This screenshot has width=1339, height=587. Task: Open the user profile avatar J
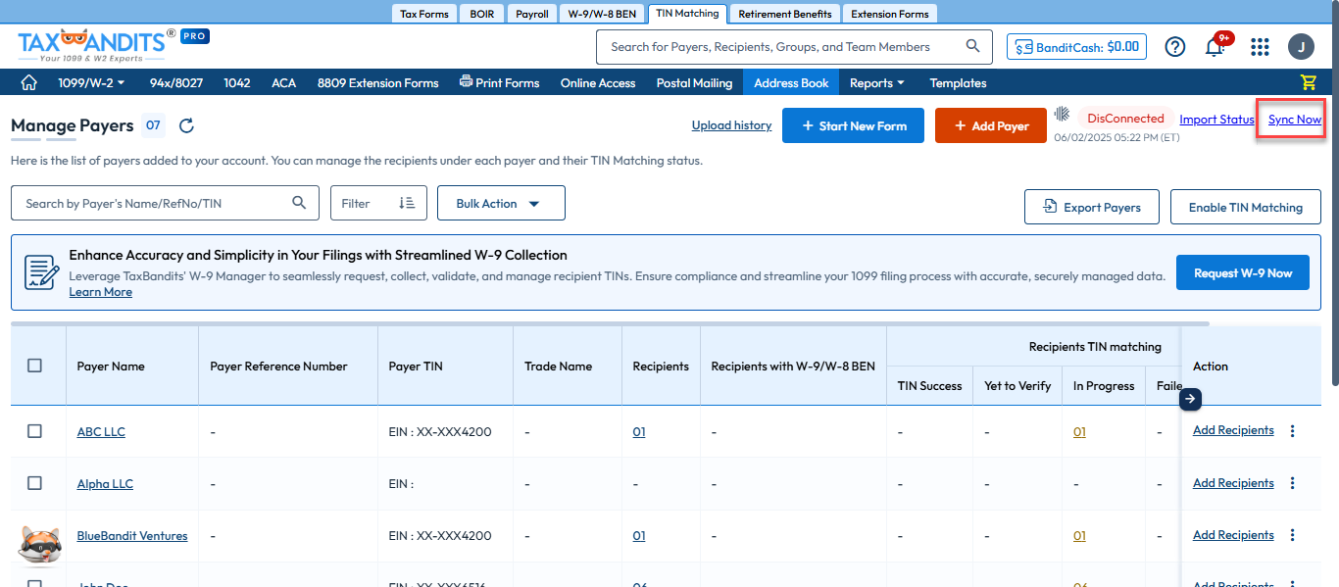tap(1301, 46)
